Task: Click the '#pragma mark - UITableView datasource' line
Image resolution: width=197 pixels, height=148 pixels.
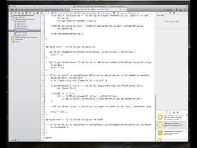Action: (70, 47)
